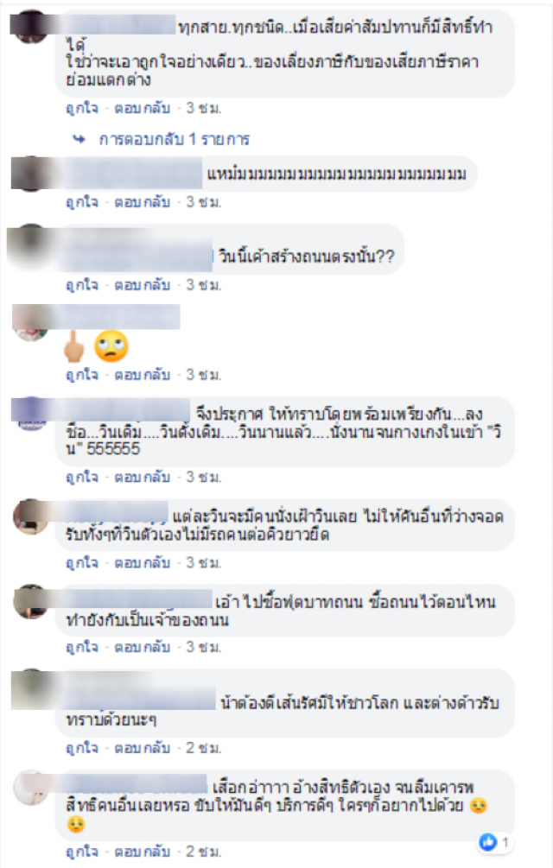The width and height of the screenshot is (553, 868).
Task: Like the first comment about ค่าสัมปทาน
Action: pyautogui.click(x=82, y=108)
